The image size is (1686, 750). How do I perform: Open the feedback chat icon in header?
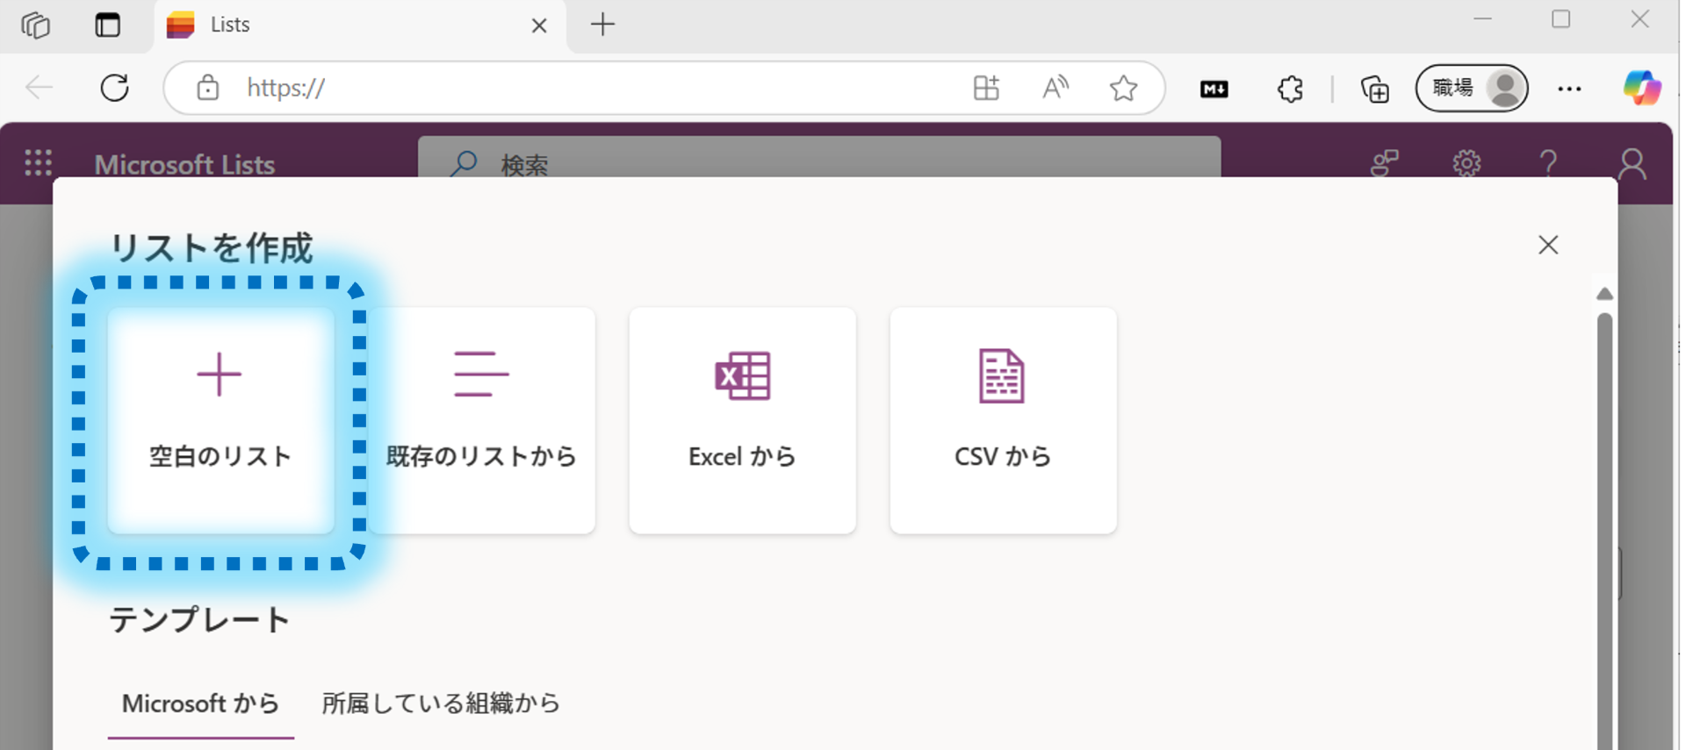tap(1384, 163)
